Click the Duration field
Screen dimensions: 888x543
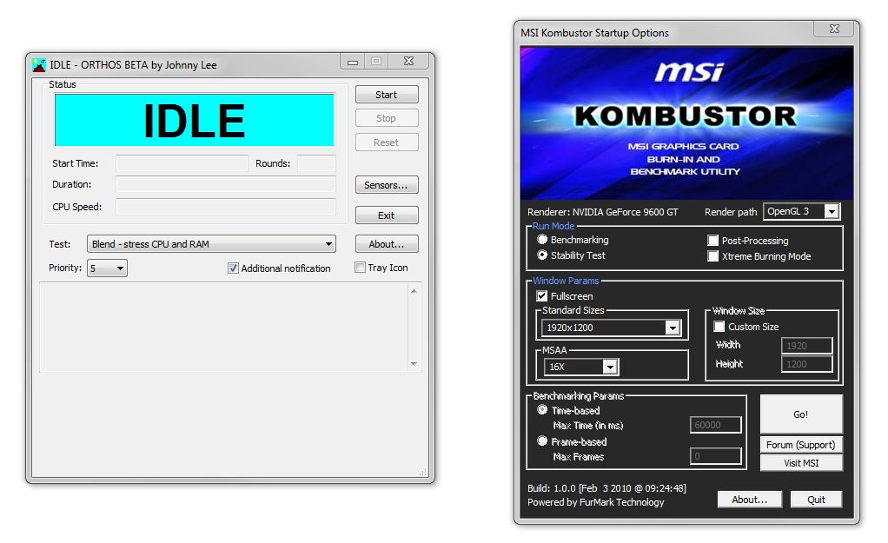pyautogui.click(x=226, y=184)
